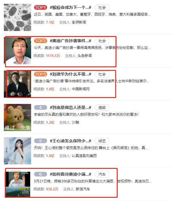Screen dimensions: 176x201
Task: Visit host 新浪汽车 profile
Action: coord(83,189)
